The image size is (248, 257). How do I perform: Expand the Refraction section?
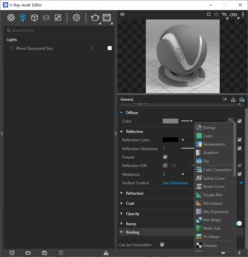coord(121,193)
